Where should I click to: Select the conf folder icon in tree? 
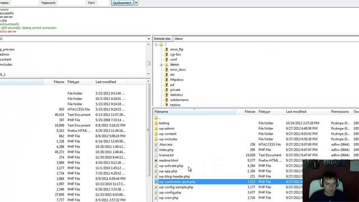click(x=167, y=59)
